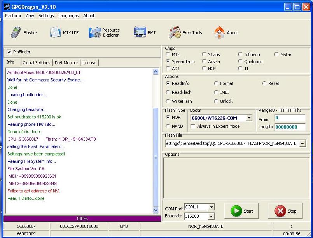Switch to the Port Monitor tab
The width and height of the screenshot is (313, 238).
click(x=66, y=63)
